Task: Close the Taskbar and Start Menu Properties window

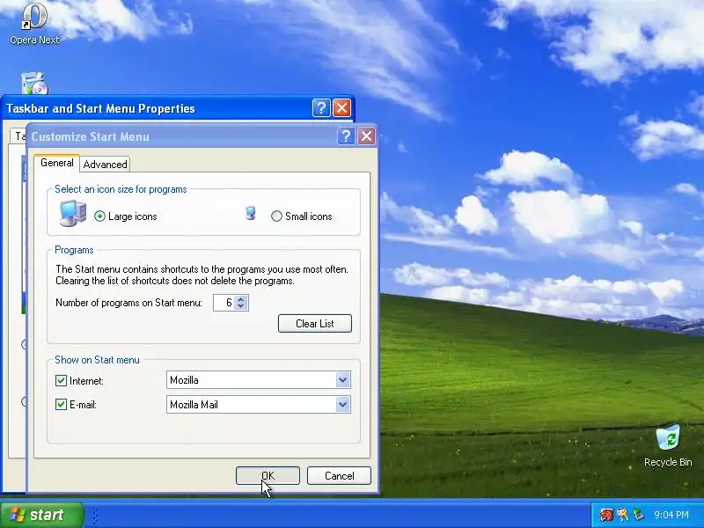Action: coord(341,108)
